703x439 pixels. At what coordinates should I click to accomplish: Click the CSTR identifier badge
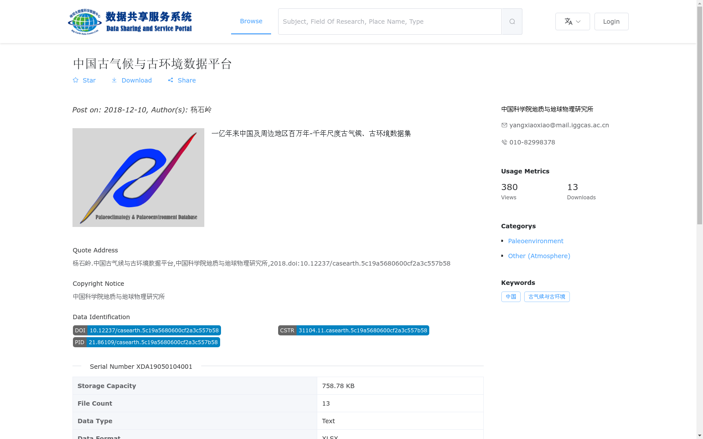click(x=354, y=331)
